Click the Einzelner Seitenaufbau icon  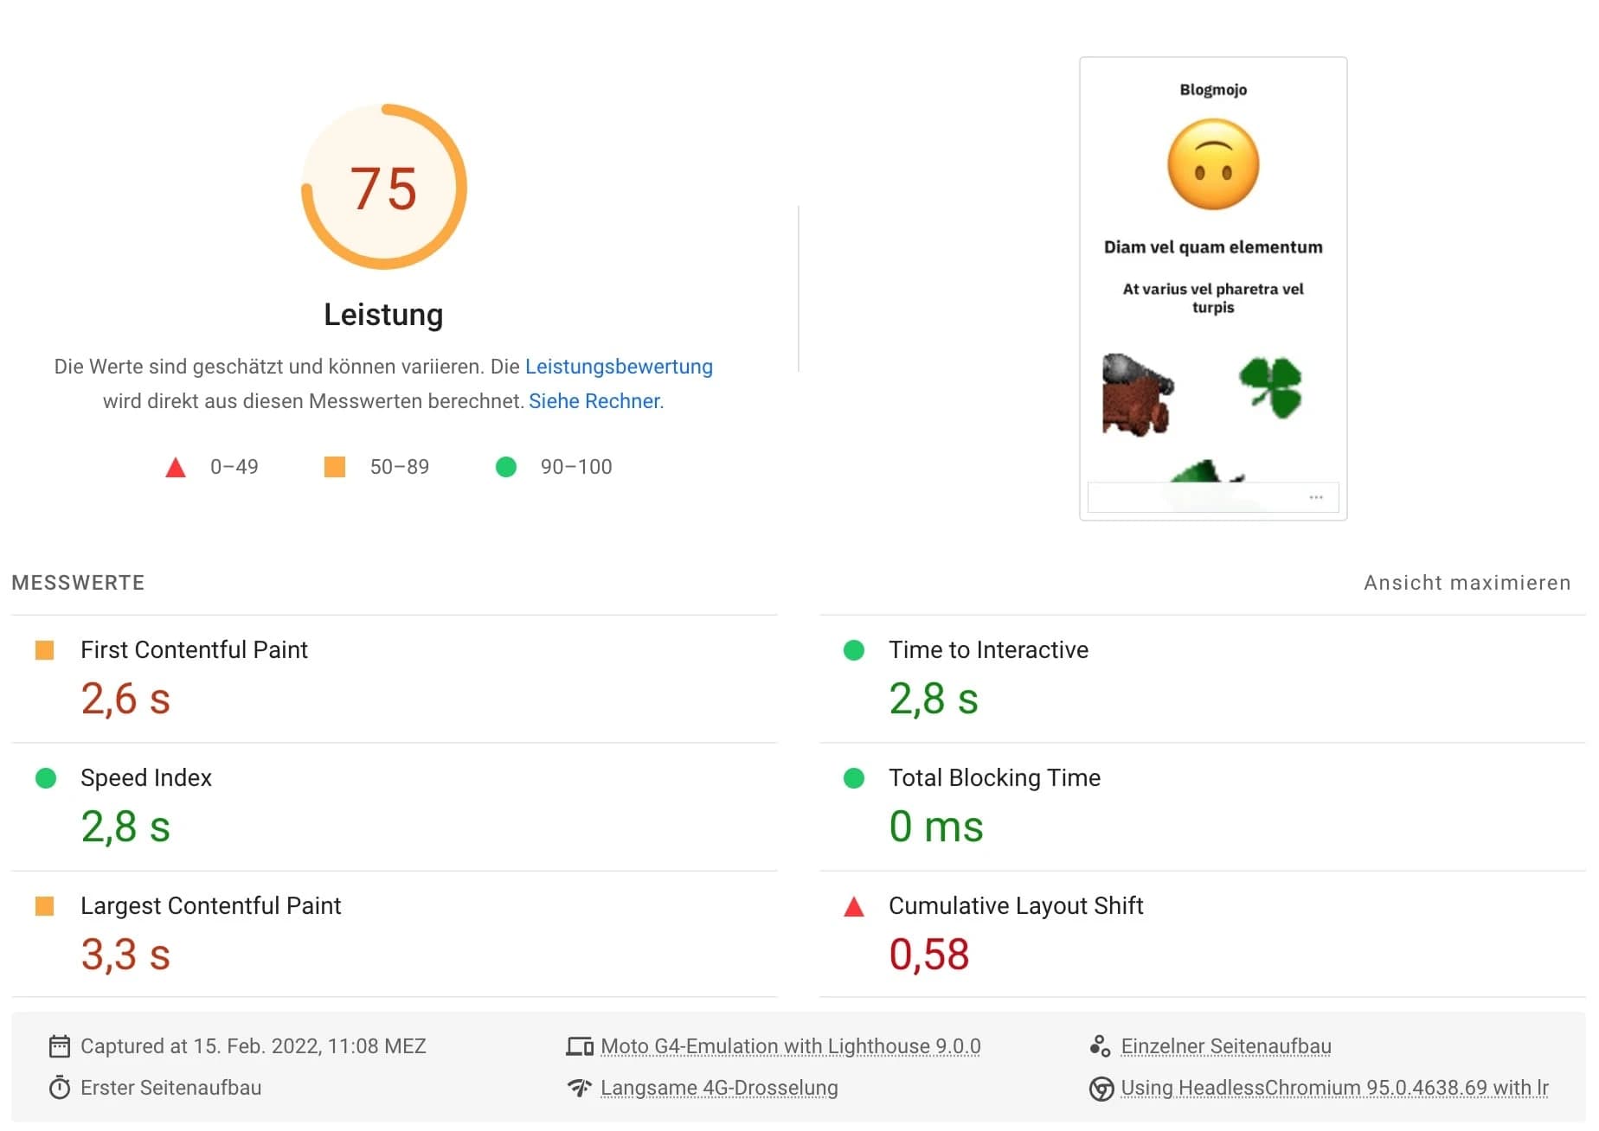pyautogui.click(x=1099, y=1045)
